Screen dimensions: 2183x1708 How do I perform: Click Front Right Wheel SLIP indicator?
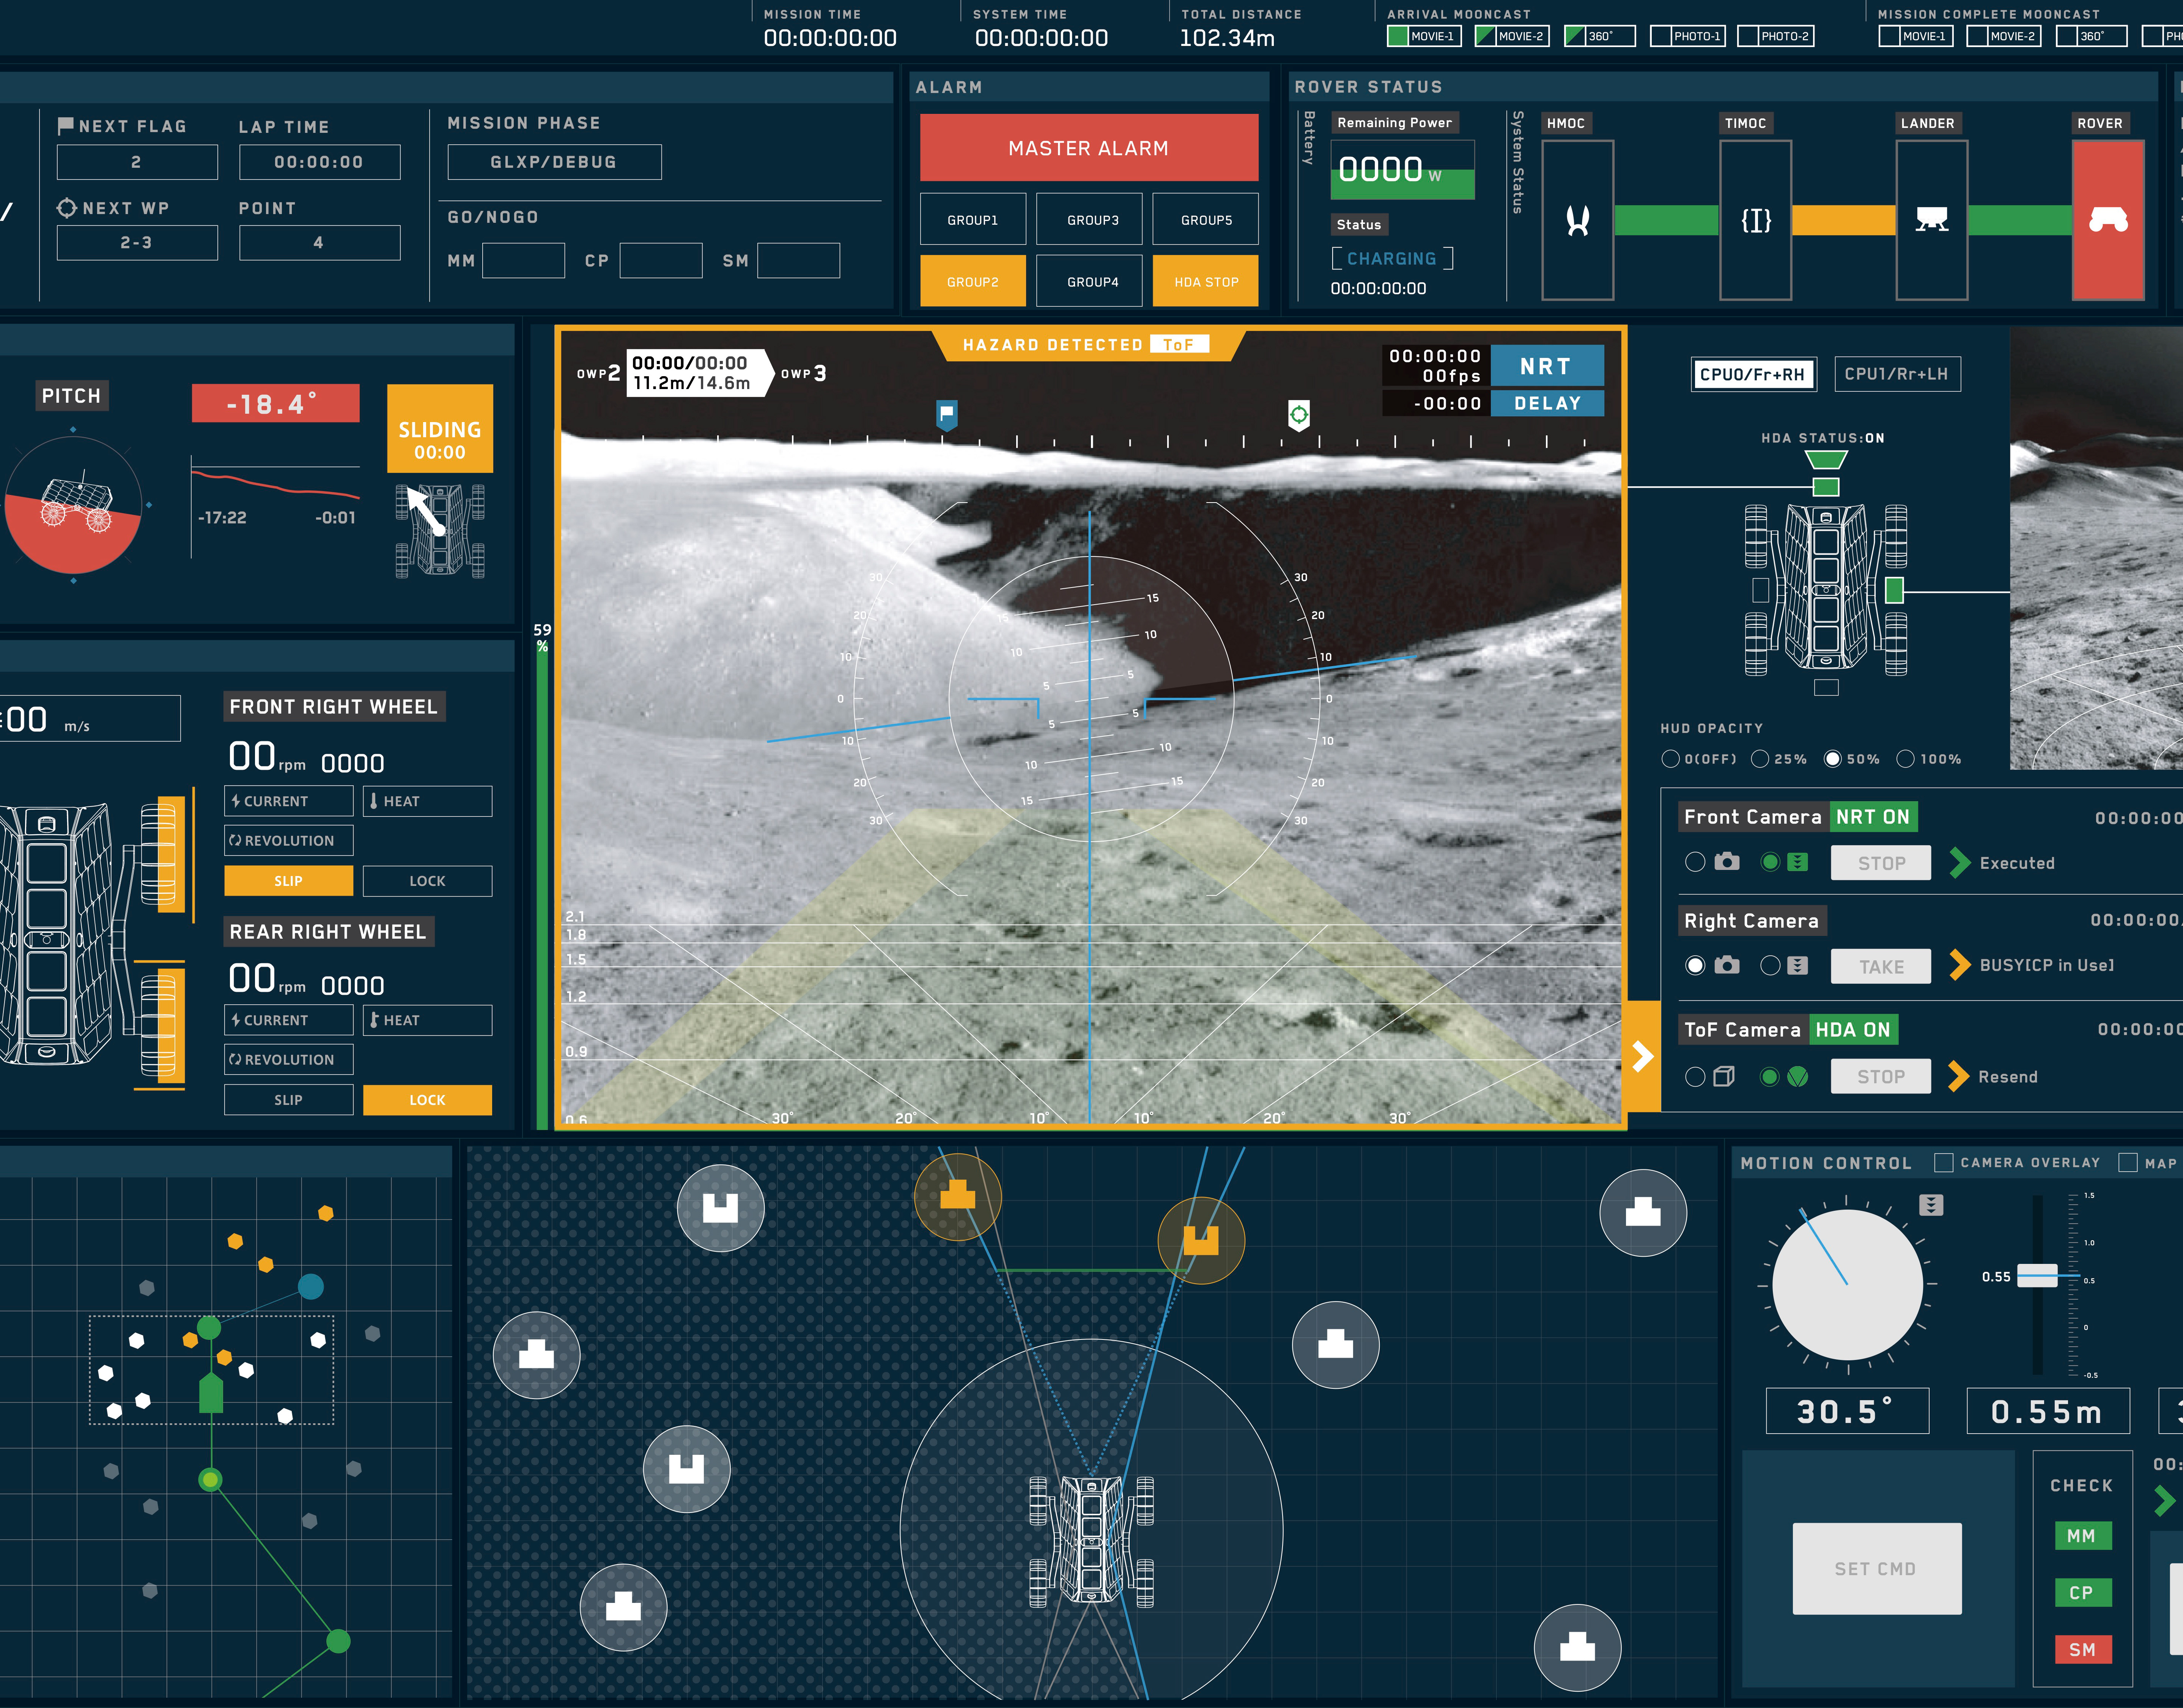(x=288, y=880)
